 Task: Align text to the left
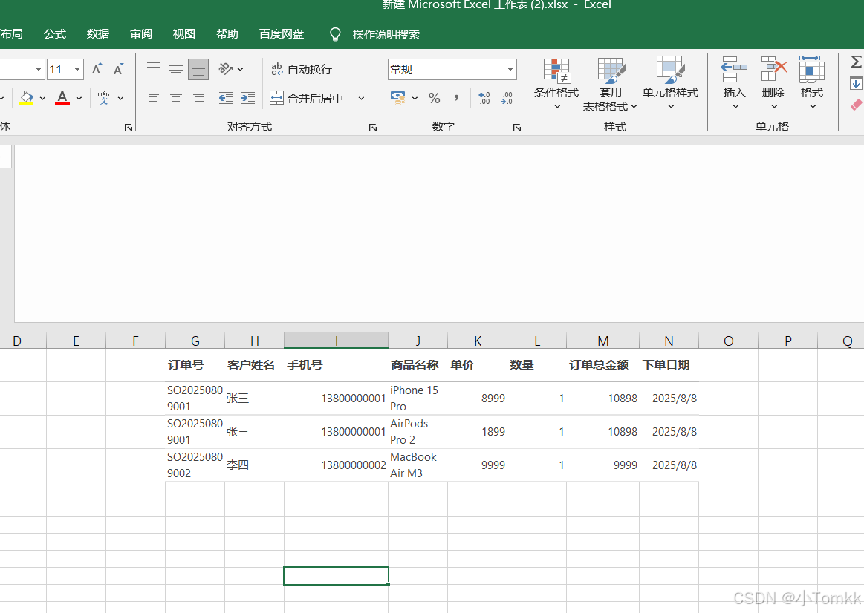pos(154,98)
